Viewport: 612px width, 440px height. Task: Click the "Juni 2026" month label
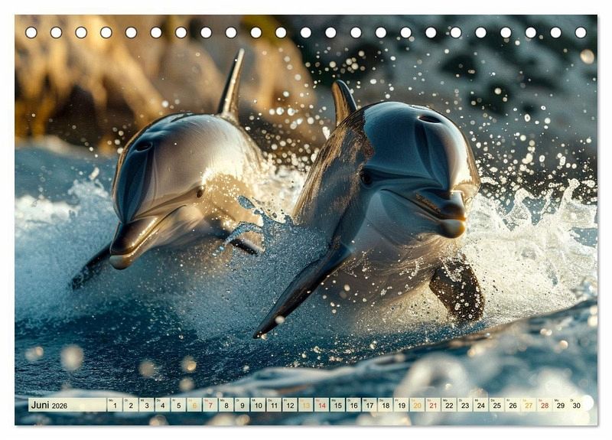49,405
